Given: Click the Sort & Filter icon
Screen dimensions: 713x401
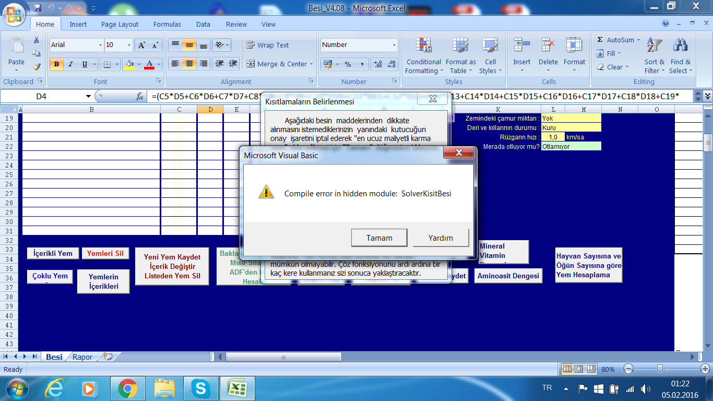Looking at the screenshot, I should tap(654, 46).
